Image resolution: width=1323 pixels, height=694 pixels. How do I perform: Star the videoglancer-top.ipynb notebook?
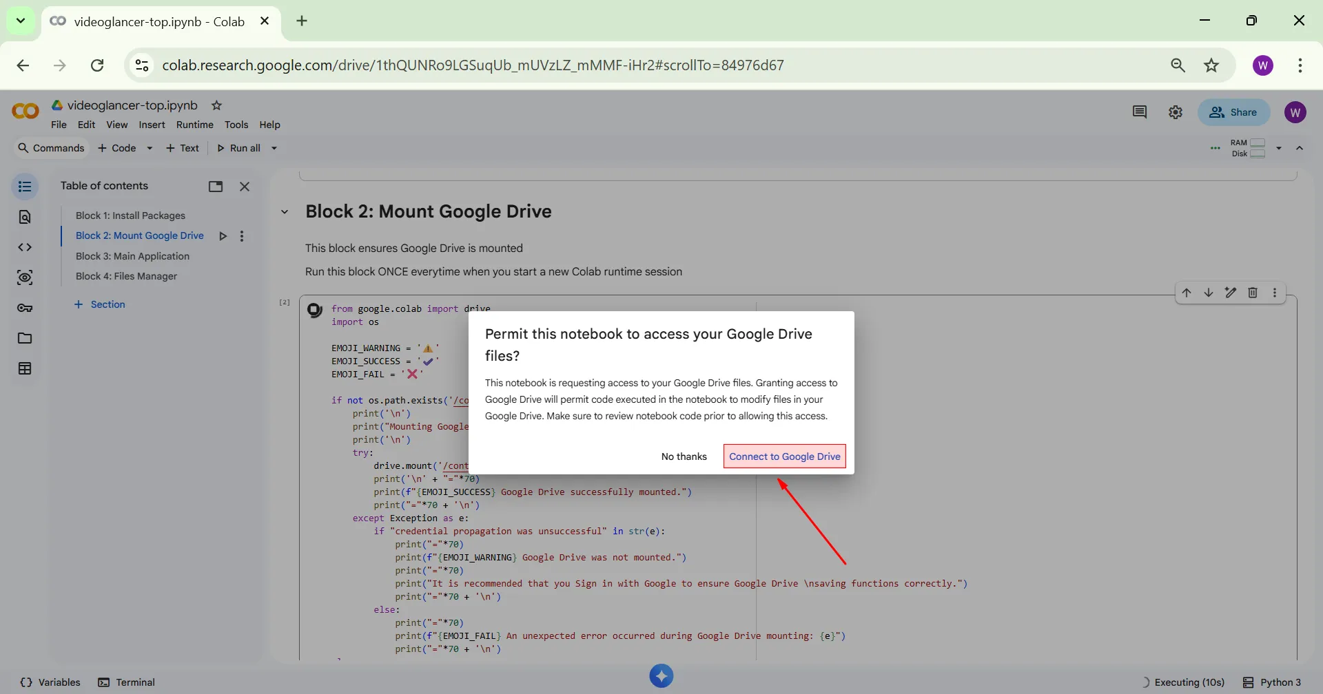[216, 105]
